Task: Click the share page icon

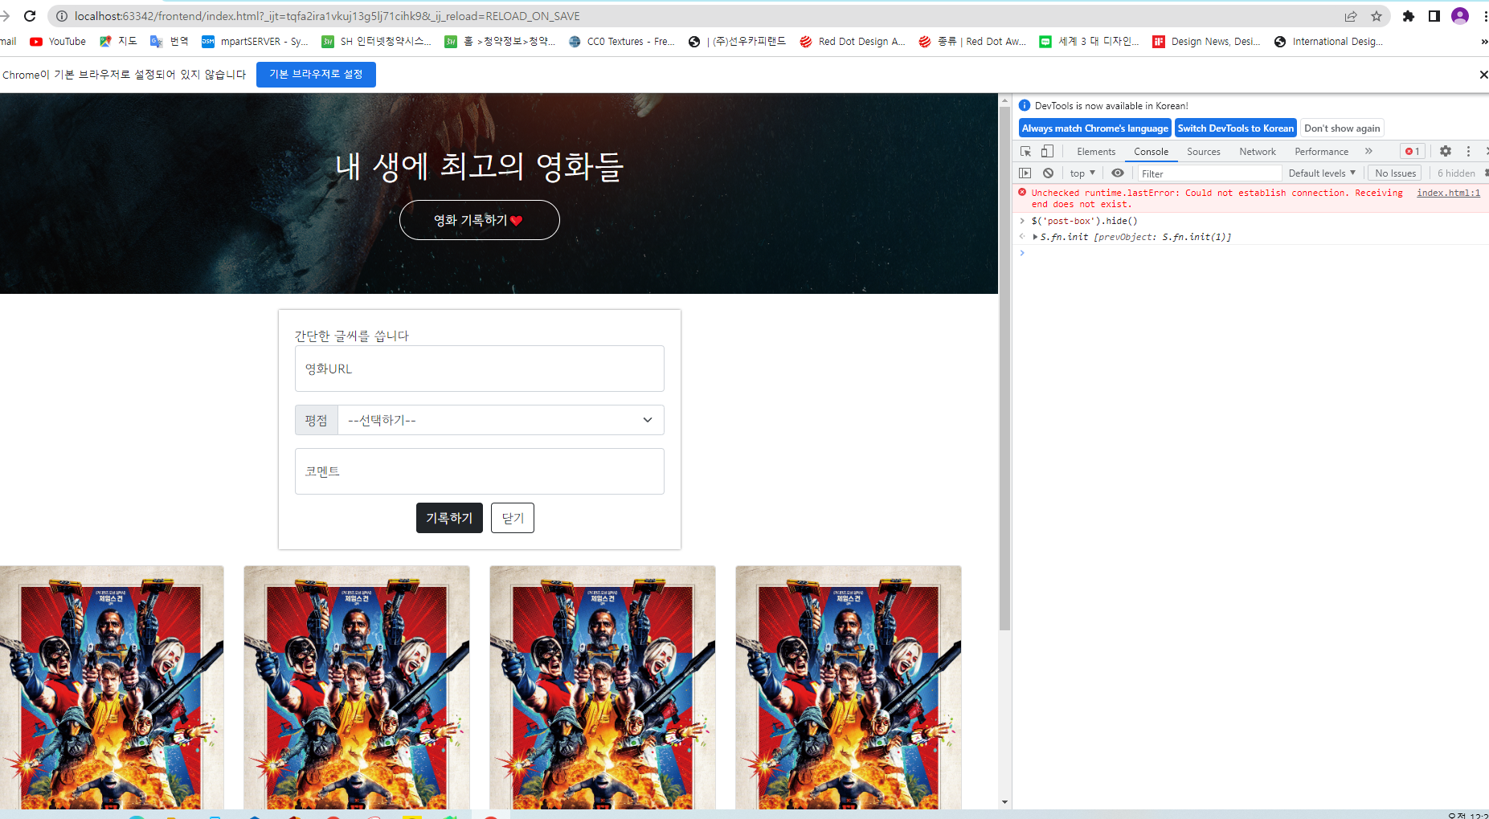Action: coord(1351,16)
